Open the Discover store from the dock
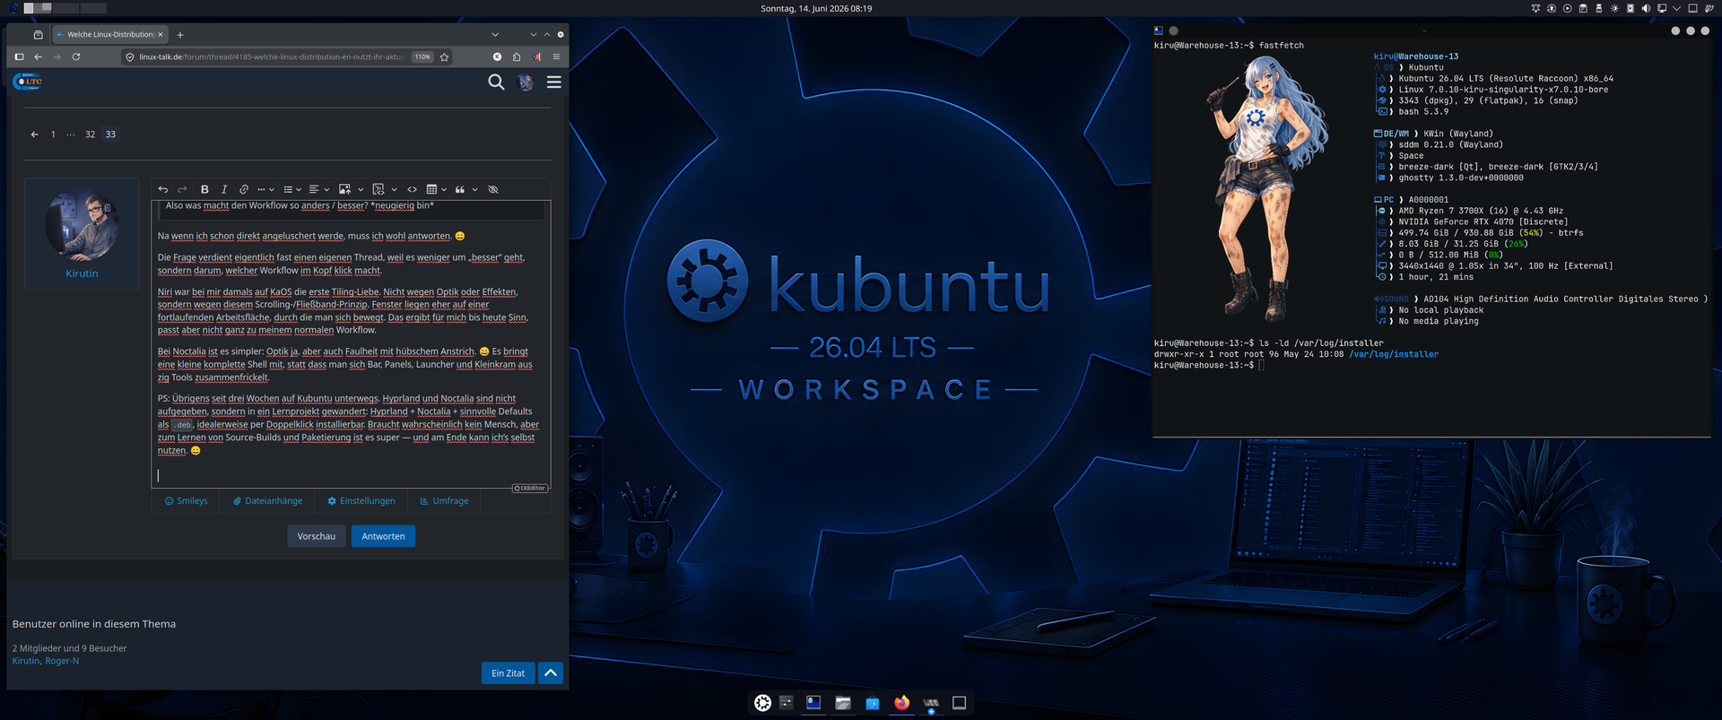The width and height of the screenshot is (1722, 720). [x=872, y=703]
